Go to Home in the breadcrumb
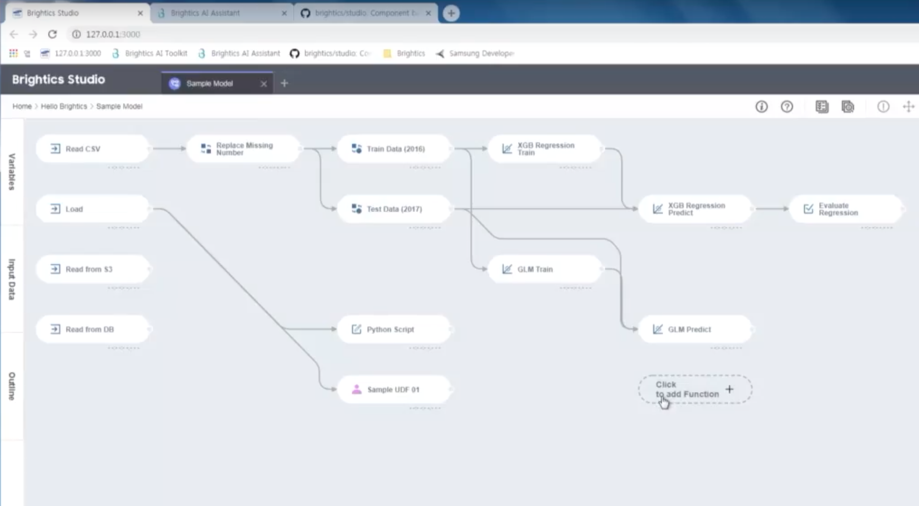 click(22, 106)
